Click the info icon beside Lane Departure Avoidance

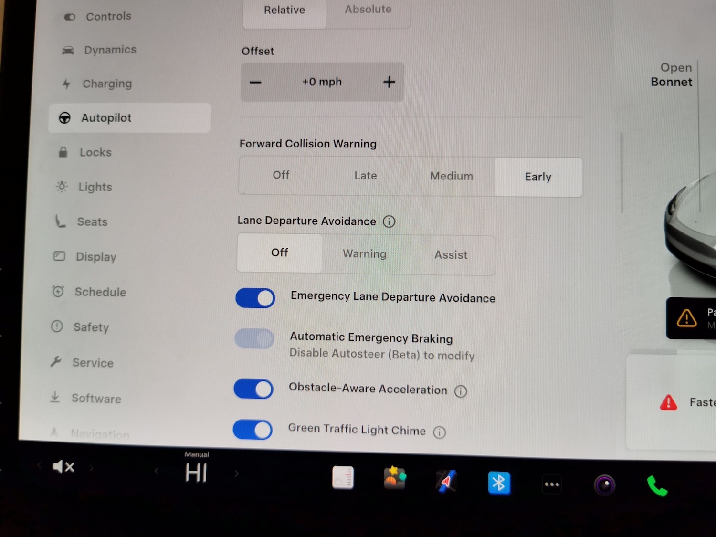[389, 221]
